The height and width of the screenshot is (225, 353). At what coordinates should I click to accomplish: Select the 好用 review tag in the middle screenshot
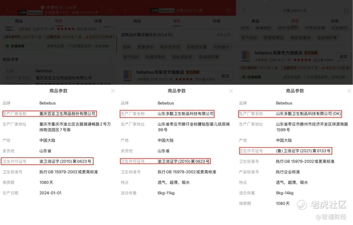[x=127, y=47]
